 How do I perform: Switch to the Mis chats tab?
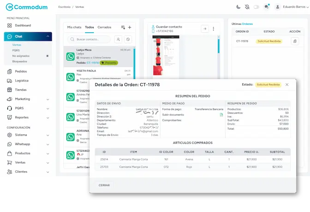[74, 27]
